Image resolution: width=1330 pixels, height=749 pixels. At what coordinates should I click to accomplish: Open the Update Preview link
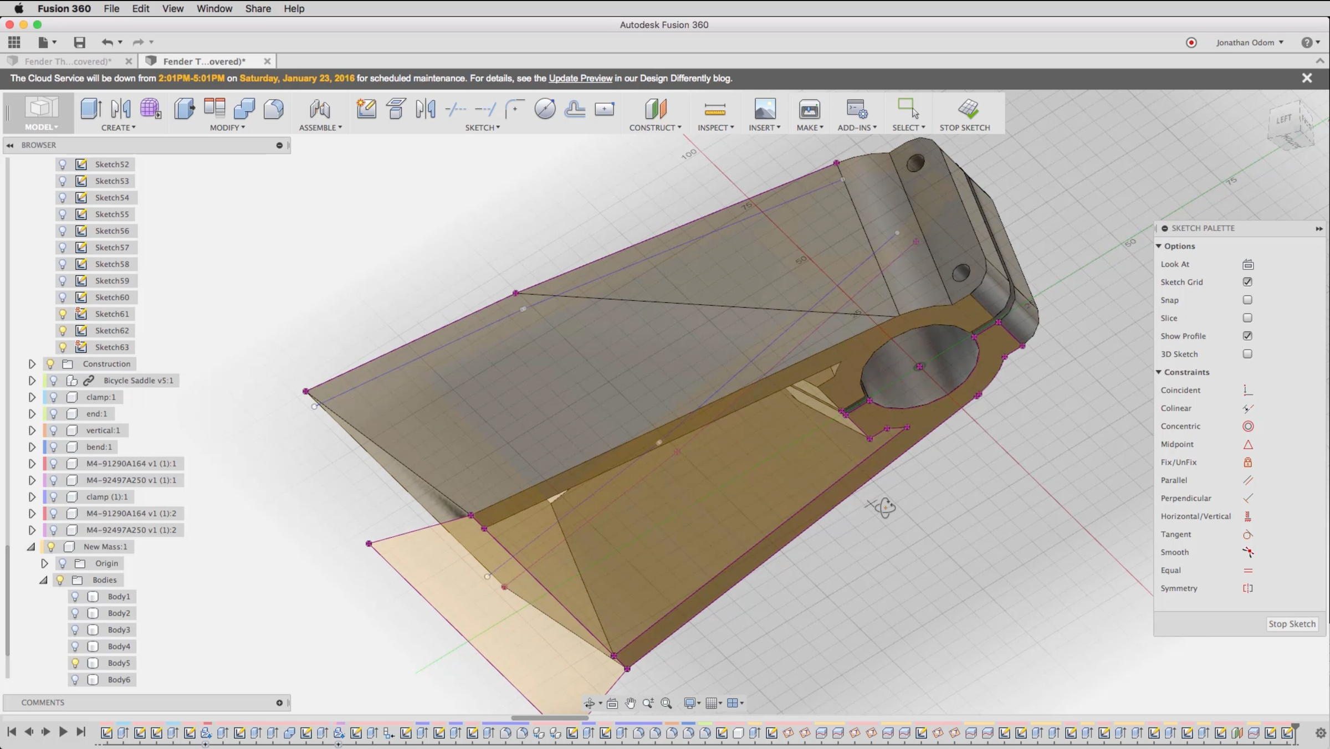click(580, 78)
